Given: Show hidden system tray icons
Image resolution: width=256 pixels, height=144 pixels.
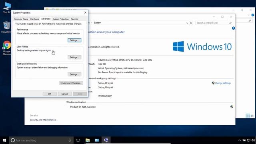Looking at the screenshot, I should 240,140.
